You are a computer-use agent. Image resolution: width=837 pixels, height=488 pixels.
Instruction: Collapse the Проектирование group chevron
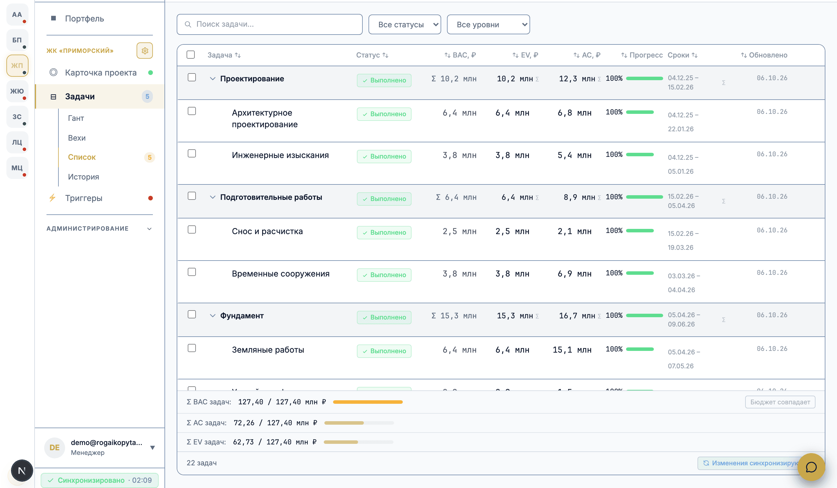212,79
